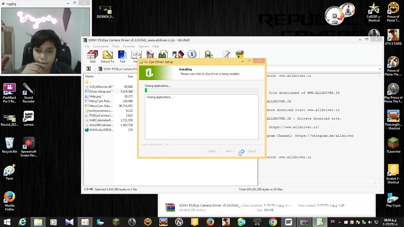The width and height of the screenshot is (404, 227).
Task: Click the Find (binoculars) toolbar icon
Action: pos(163,54)
